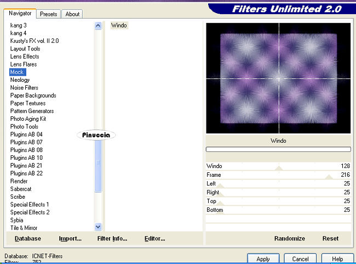This screenshot has height=264, width=356.
Task: Select Noise Filters in the list
Action: (x=24, y=88)
